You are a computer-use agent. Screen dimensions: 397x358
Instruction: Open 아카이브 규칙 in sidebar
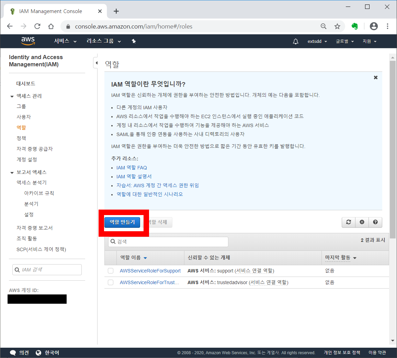(39, 193)
